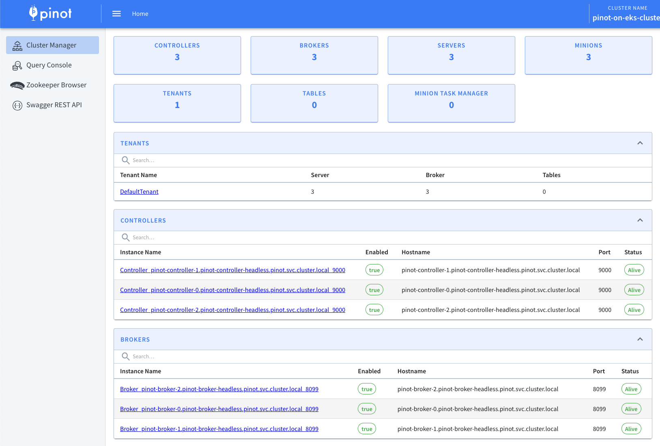Image resolution: width=660 pixels, height=446 pixels.
Task: Collapse the Brokers section
Action: 640,339
